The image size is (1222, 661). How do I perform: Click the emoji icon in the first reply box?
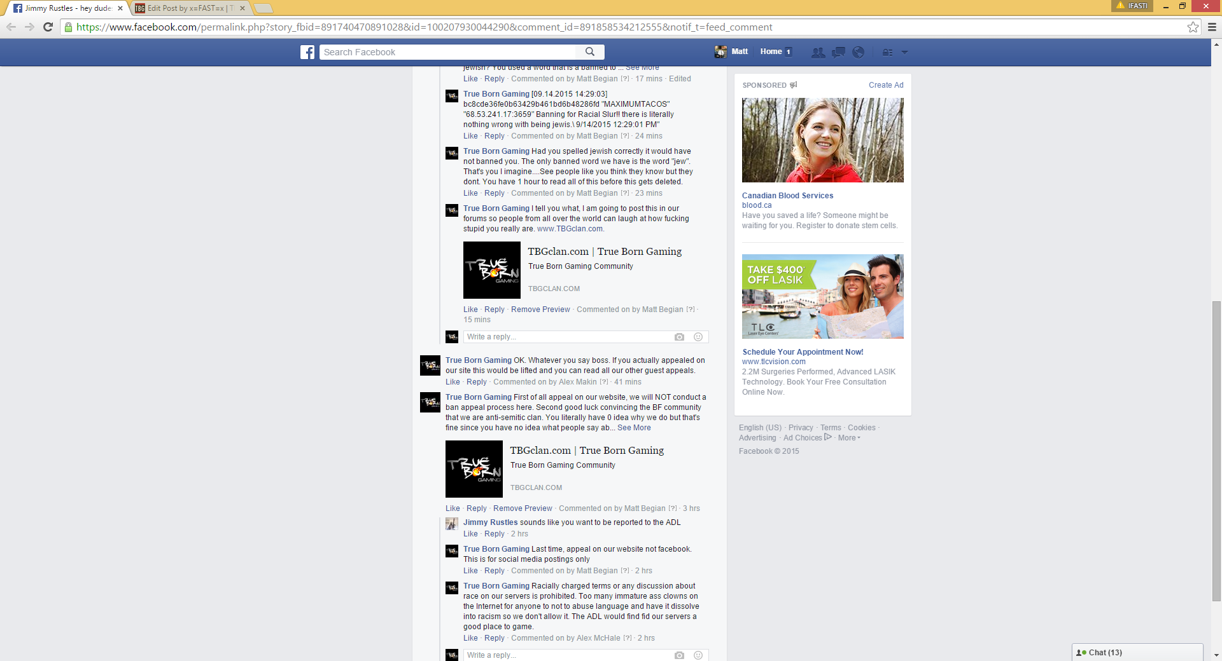click(698, 337)
